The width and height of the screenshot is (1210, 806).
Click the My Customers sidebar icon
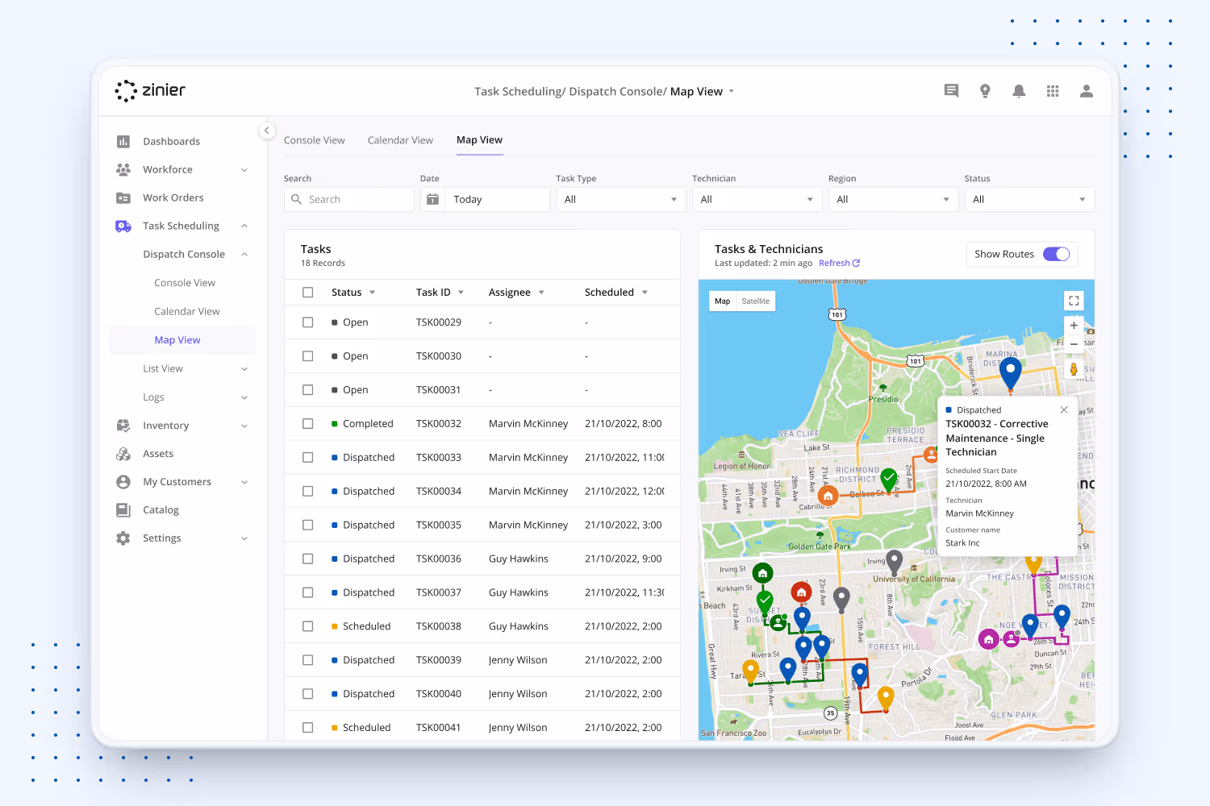123,482
